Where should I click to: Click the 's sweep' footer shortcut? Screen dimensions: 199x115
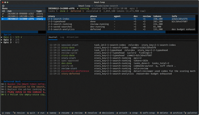pos(52,113)
